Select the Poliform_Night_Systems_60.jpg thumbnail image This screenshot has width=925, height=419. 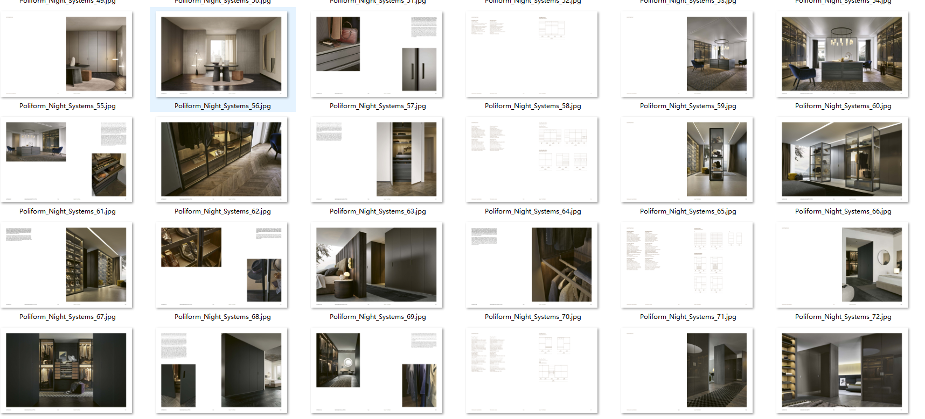[x=842, y=54]
